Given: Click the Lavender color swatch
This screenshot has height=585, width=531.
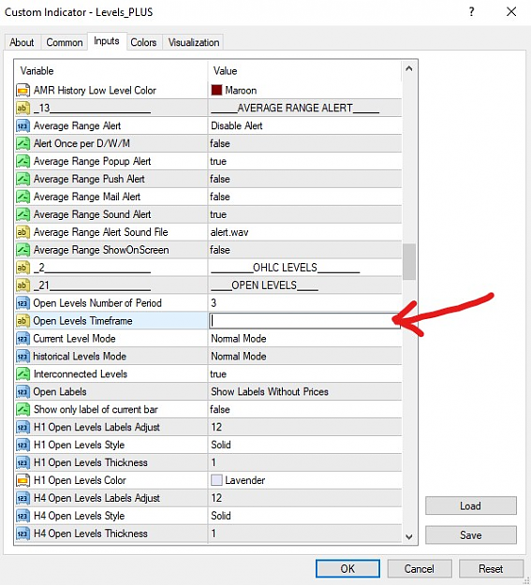Looking at the screenshot, I should 216,480.
